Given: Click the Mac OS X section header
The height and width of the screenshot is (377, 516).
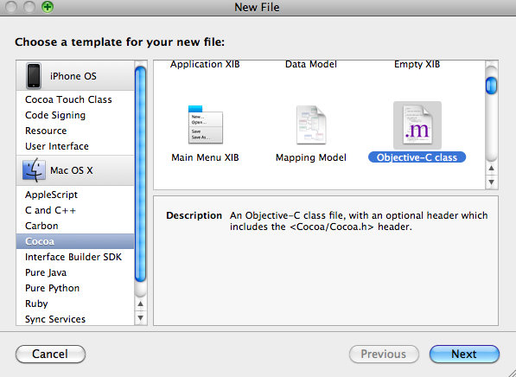Looking at the screenshot, I should 75,170.
